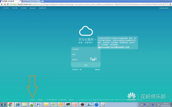Open the Chrome menu icon

tap(170, 4)
